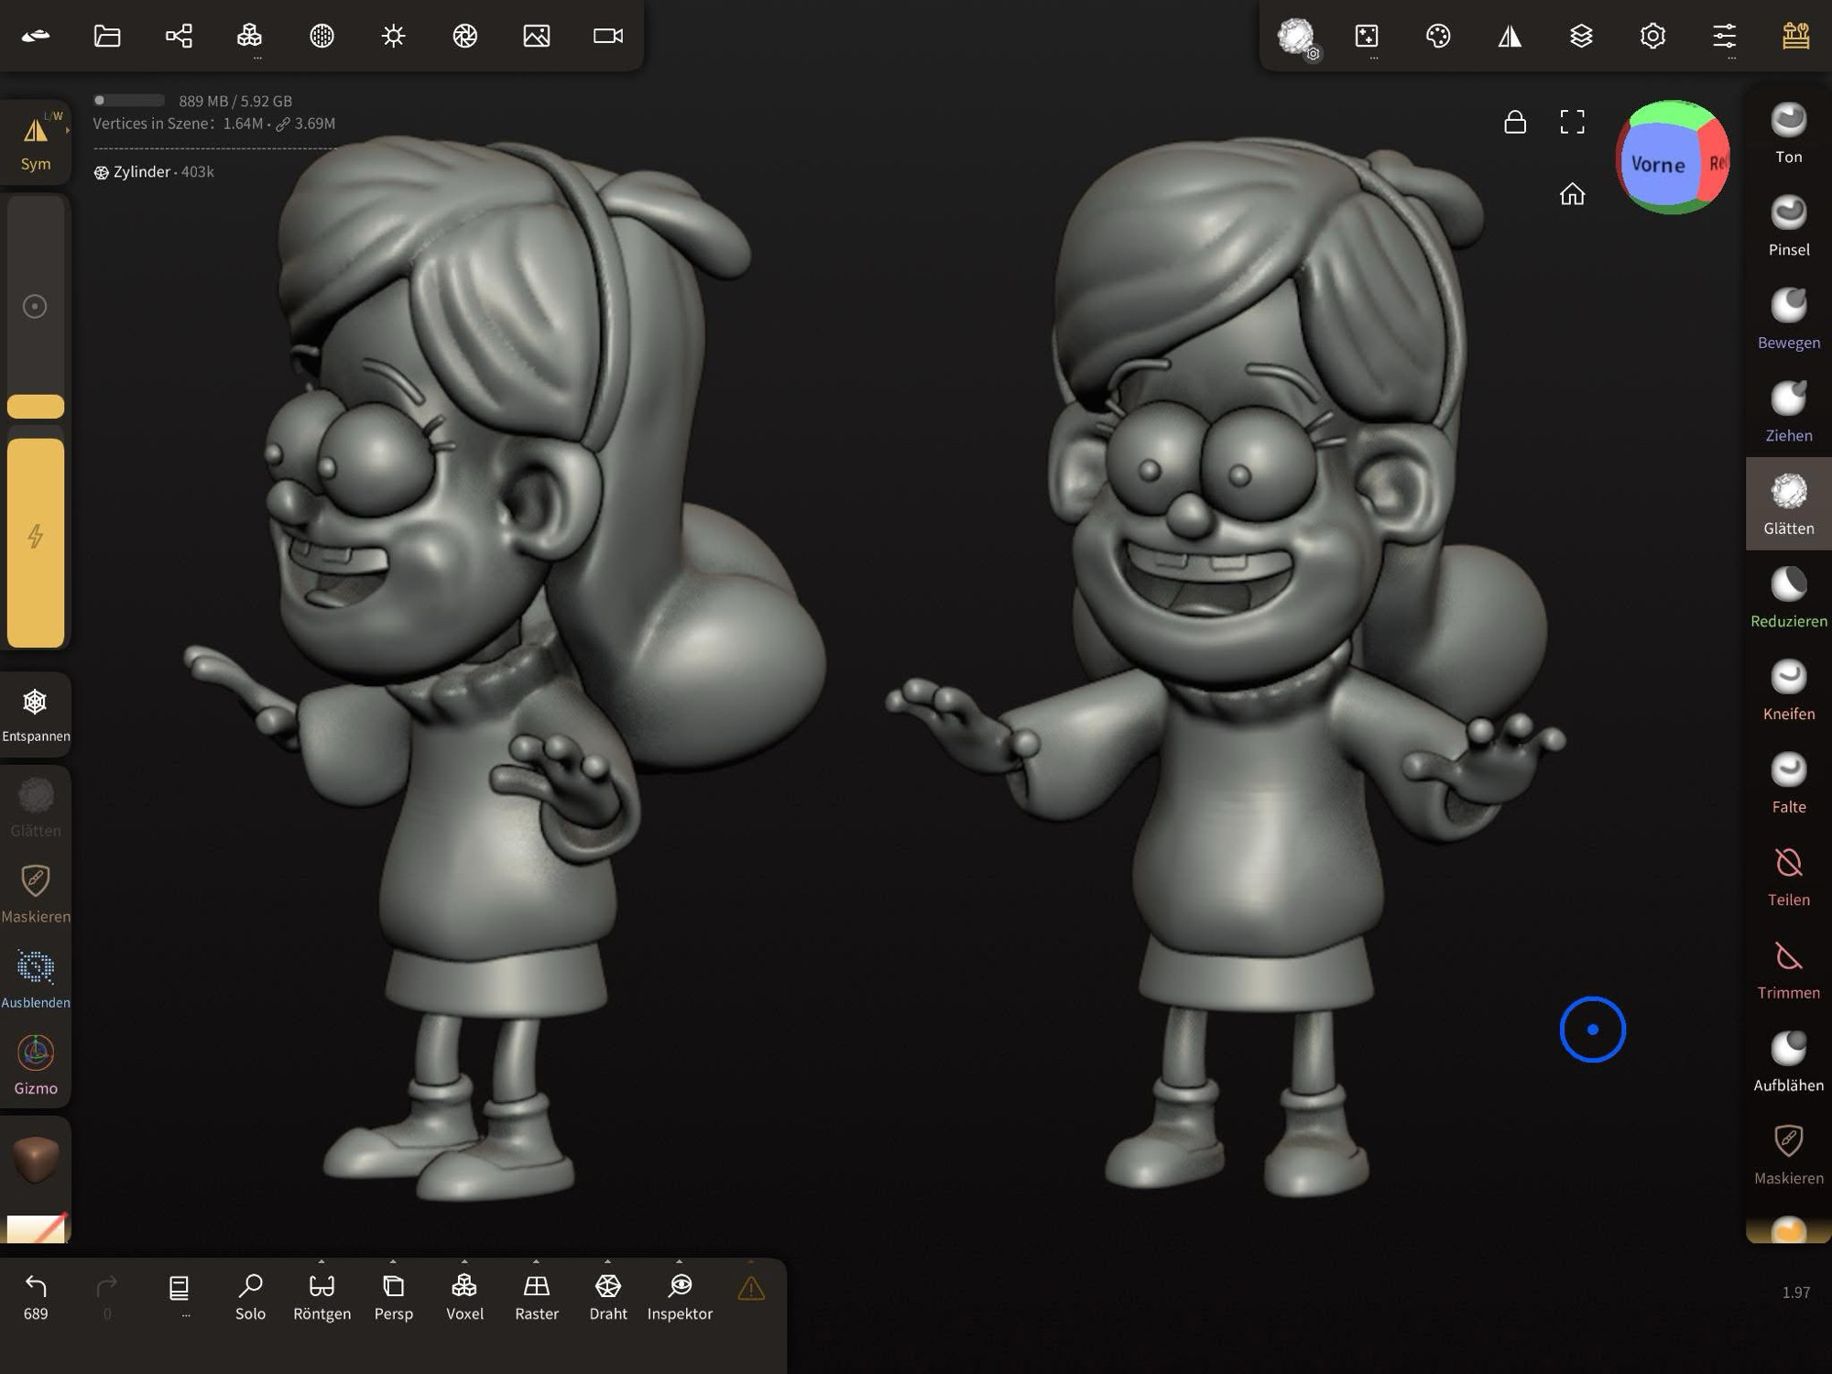The width and height of the screenshot is (1832, 1374).
Task: Open the Symmetry settings in the top bar
Action: [1510, 36]
